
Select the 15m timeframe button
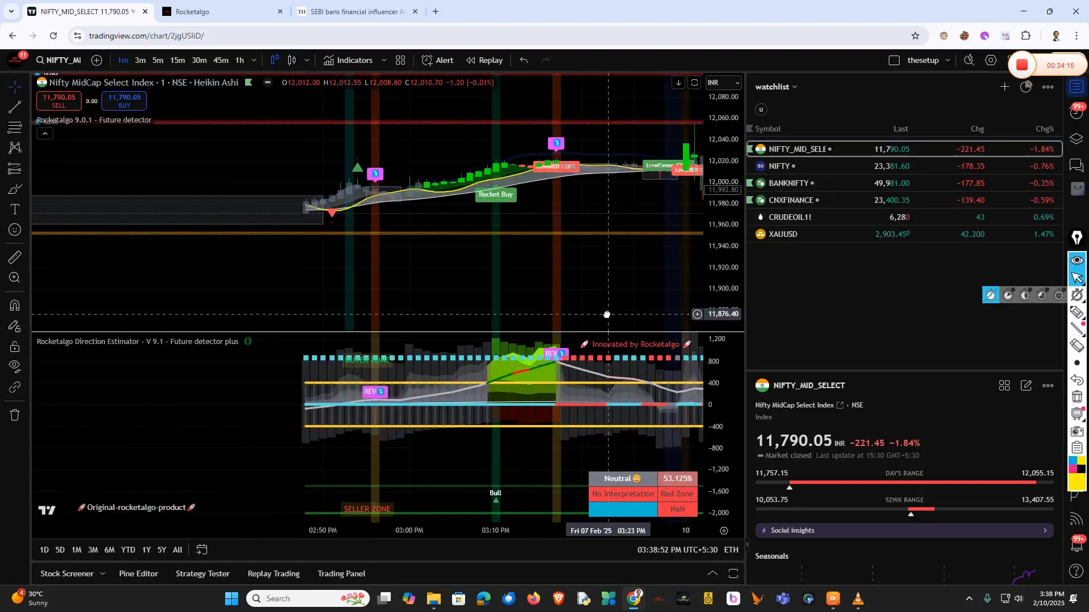pos(178,60)
